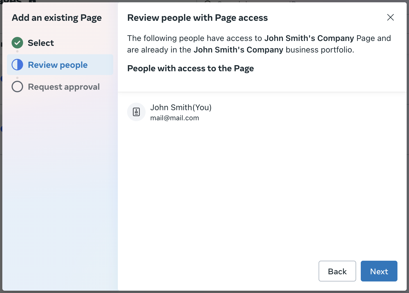Viewport: 409px width, 293px height.
Task: Click the Review people with Page access heading
Action: (x=197, y=18)
